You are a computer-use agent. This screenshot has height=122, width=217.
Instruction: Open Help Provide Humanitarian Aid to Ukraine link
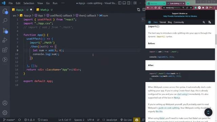pos(180,16)
